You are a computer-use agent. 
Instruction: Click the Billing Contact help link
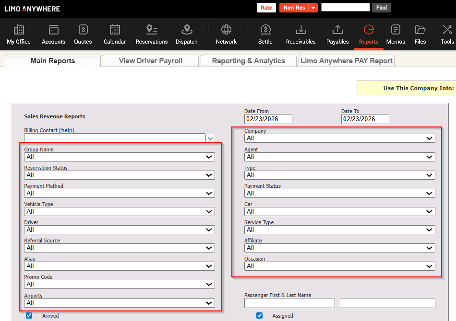tap(67, 130)
